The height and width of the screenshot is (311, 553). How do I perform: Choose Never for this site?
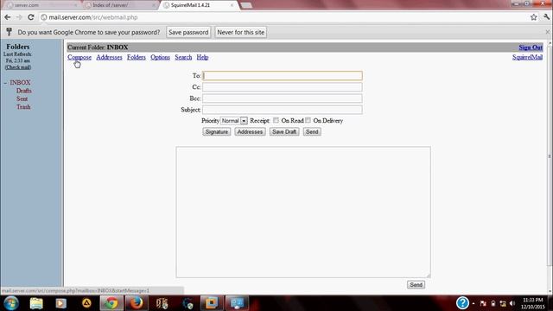[240, 32]
